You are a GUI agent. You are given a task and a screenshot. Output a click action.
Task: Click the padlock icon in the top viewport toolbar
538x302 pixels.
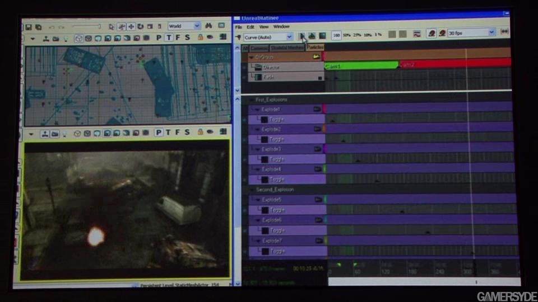201,37
